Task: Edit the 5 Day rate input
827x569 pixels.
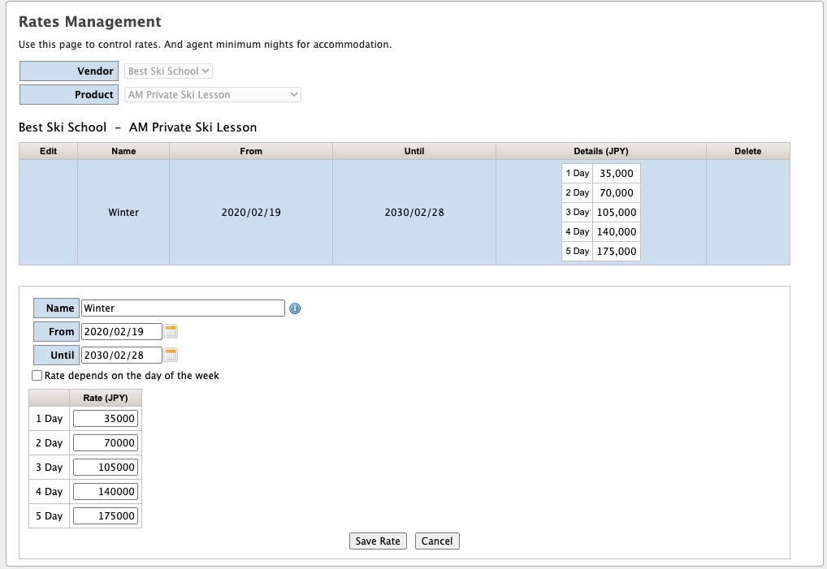Action: tap(106, 516)
